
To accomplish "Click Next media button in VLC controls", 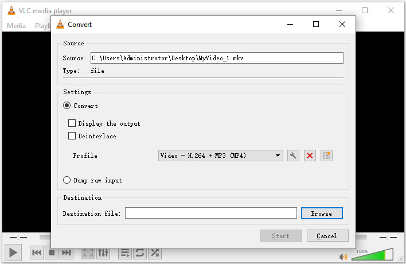I will click(x=67, y=253).
